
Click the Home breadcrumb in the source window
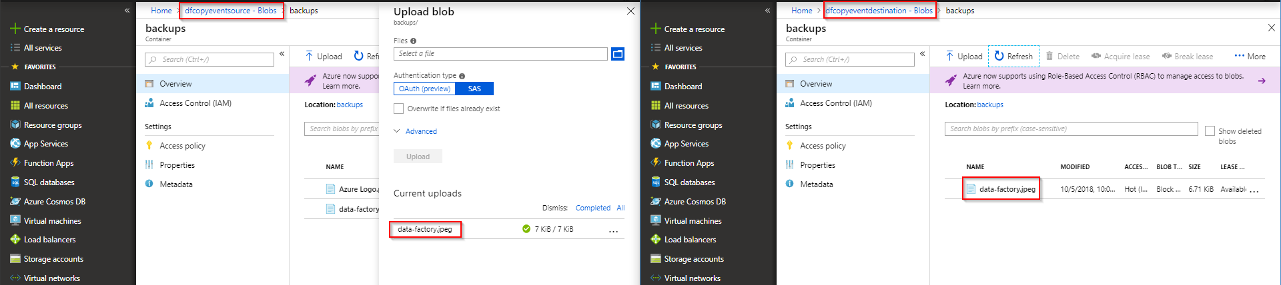coord(161,11)
